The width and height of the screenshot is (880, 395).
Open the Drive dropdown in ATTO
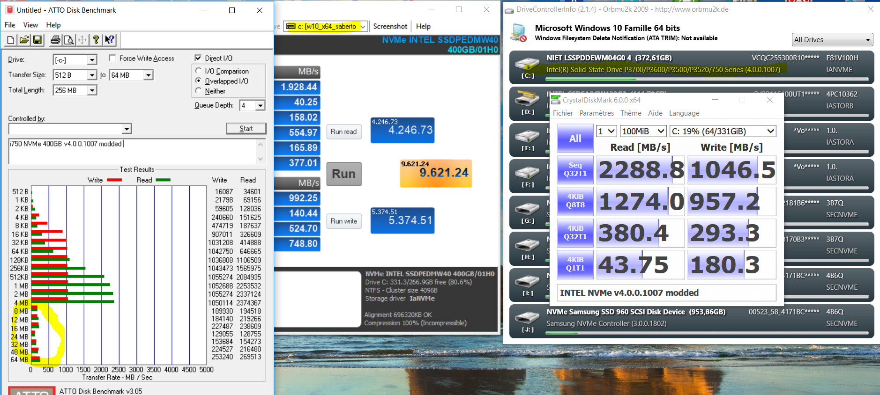92,60
